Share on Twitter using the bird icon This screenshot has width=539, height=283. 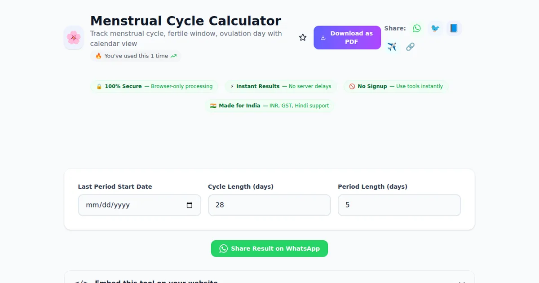[x=435, y=28]
